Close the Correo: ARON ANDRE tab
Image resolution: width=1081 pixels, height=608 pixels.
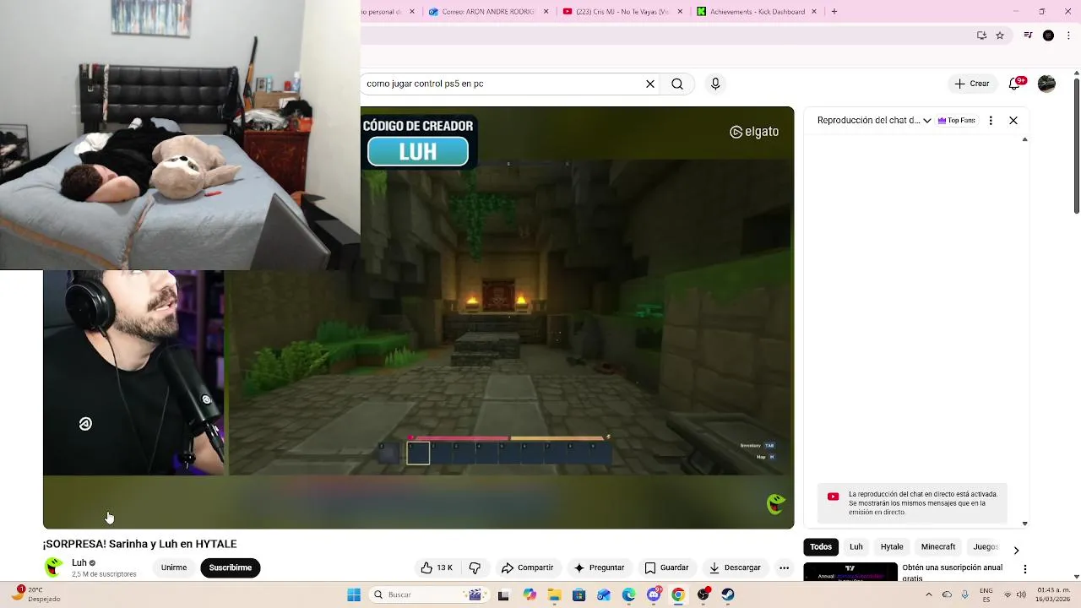(x=546, y=12)
